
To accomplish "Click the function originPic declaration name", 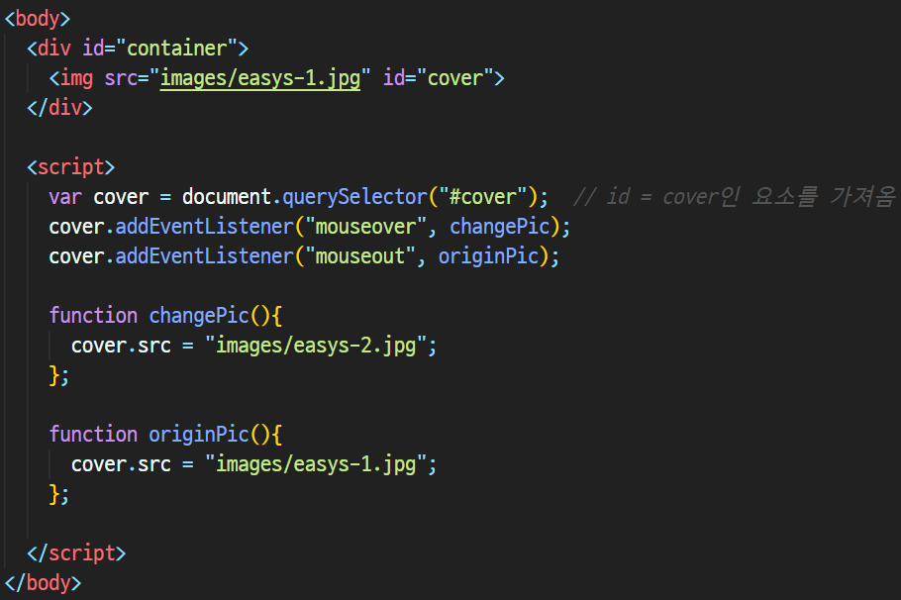I will pos(199,435).
